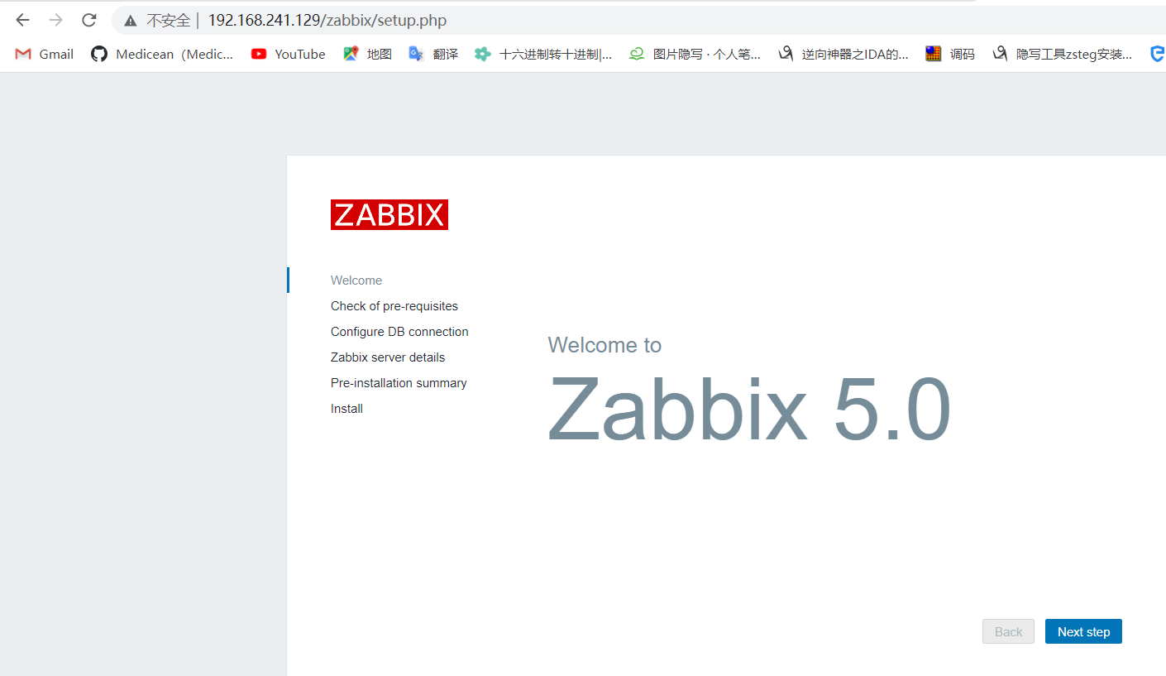Screen dimensions: 1166x676
Task: Open the 逆向神器之IDA bookmark
Action: (843, 54)
